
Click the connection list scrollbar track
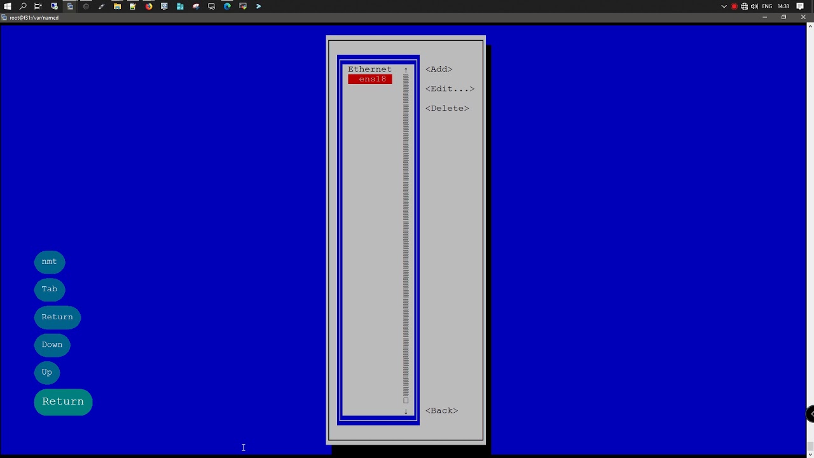click(406, 235)
